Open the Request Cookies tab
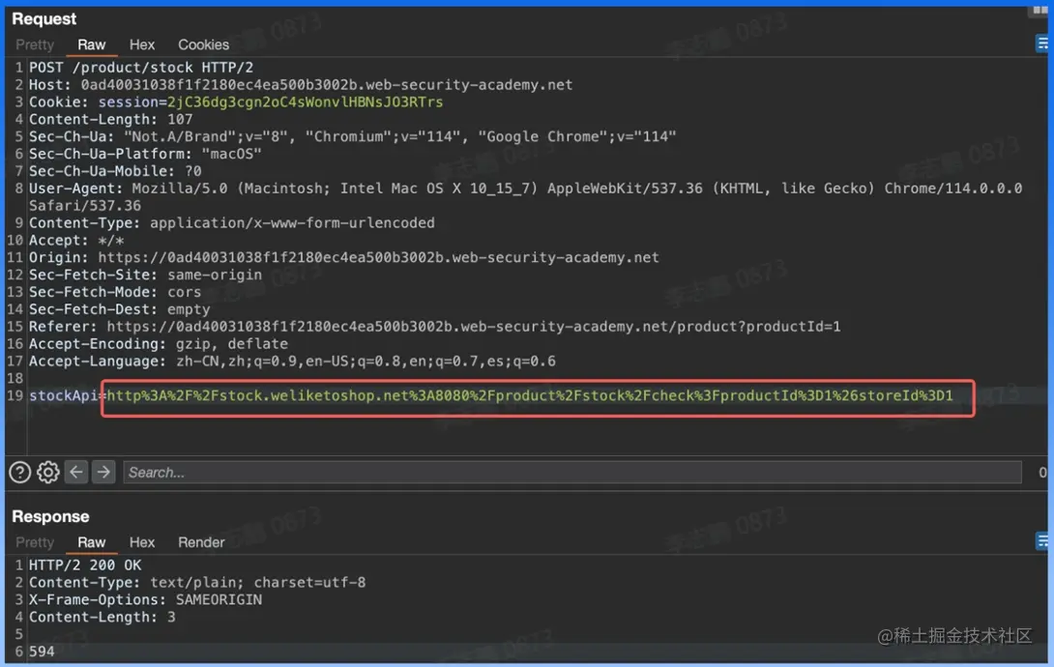 (204, 44)
